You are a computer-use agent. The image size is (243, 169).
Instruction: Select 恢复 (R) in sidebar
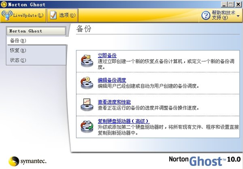(x=37, y=51)
